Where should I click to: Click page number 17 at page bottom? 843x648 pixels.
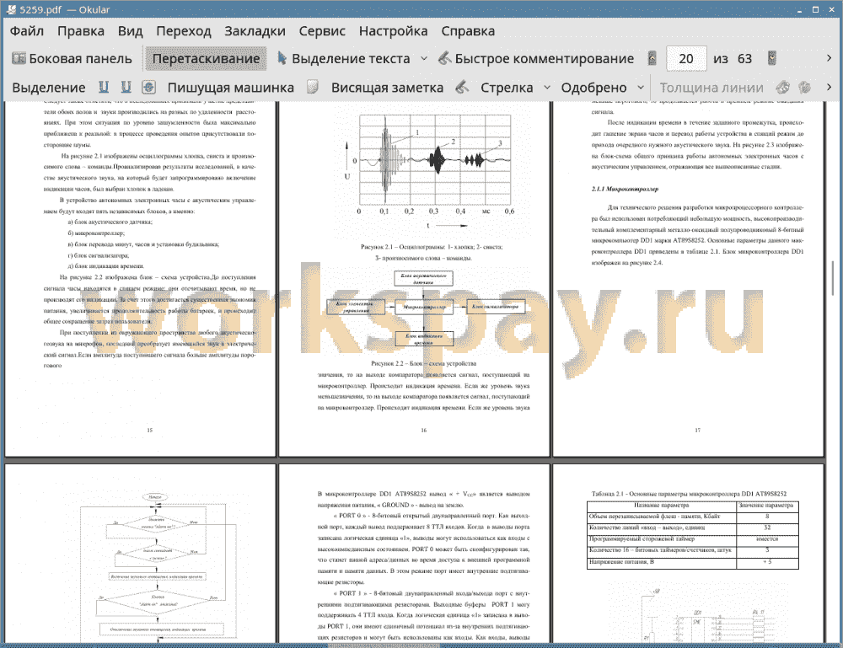point(697,431)
